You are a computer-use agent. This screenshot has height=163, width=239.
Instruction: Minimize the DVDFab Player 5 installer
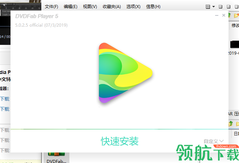point(217,15)
